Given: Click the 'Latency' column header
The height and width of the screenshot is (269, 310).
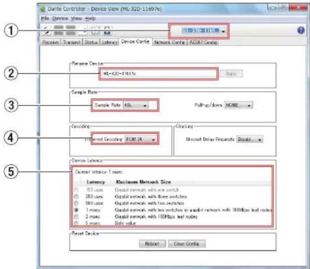Looking at the screenshot, I should point(96,182).
